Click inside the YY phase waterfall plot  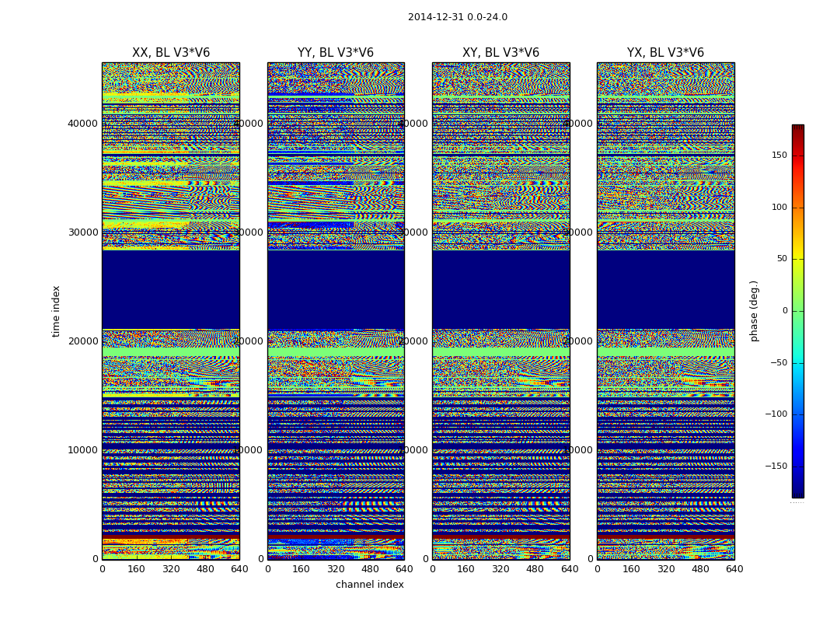click(x=336, y=311)
